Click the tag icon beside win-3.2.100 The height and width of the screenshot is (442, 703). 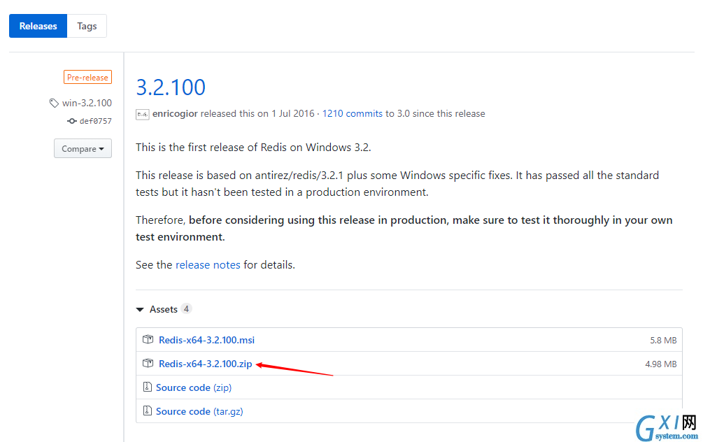(x=54, y=103)
